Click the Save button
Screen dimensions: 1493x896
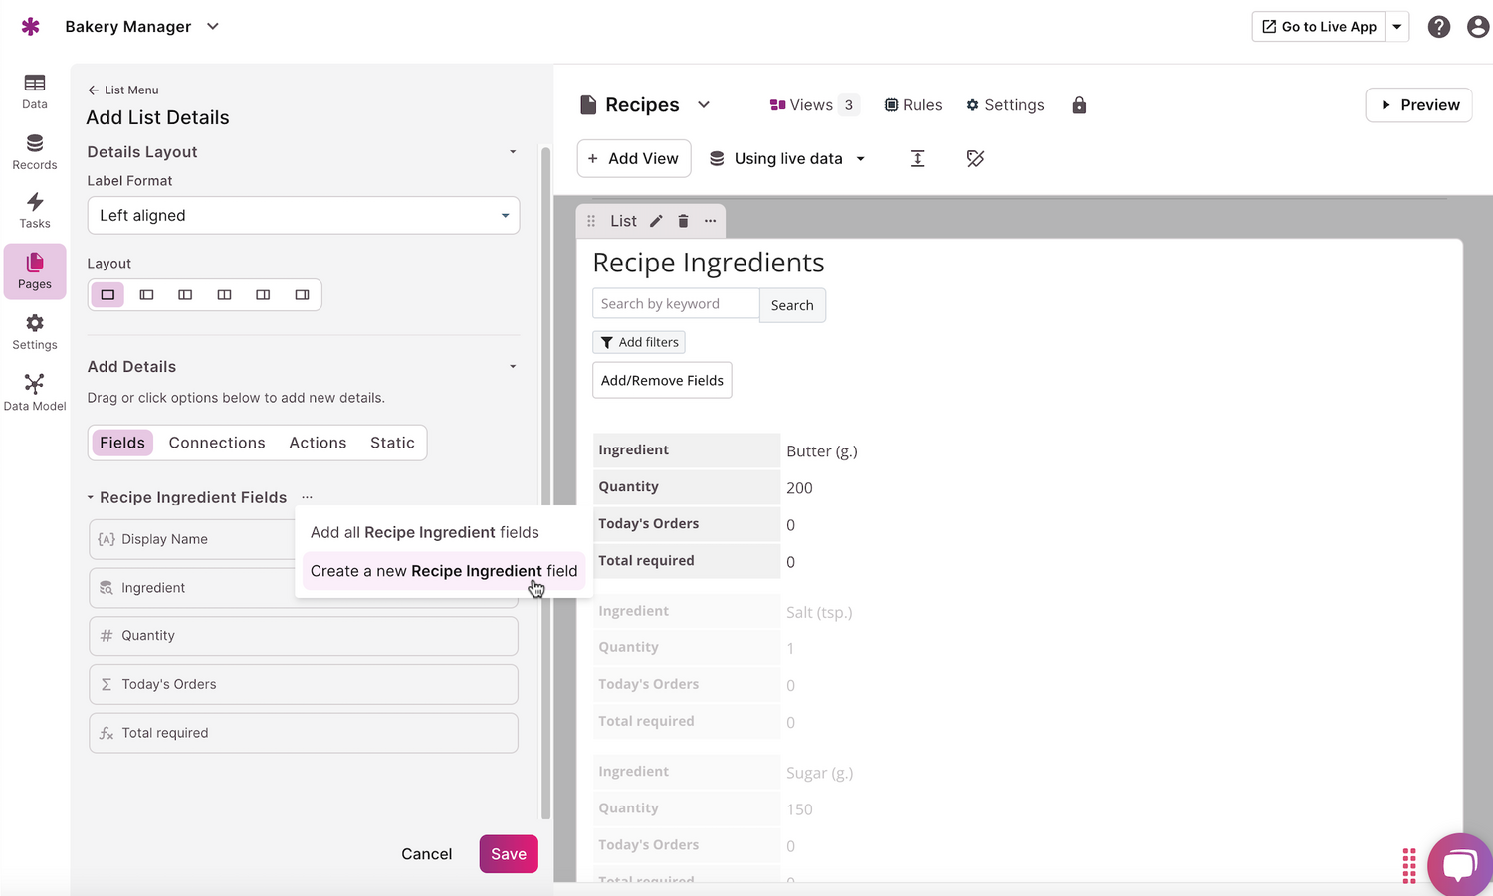coord(508,854)
